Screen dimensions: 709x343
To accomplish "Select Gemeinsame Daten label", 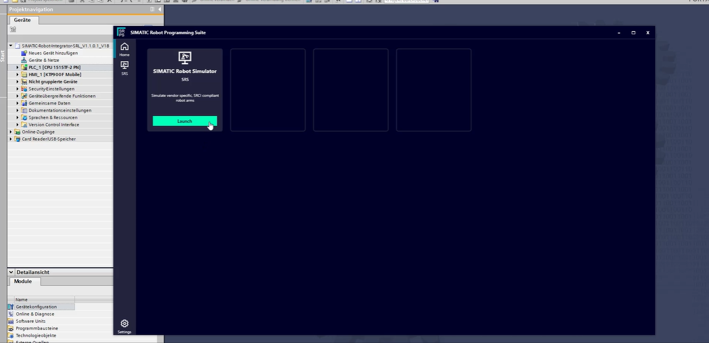I will (50, 103).
